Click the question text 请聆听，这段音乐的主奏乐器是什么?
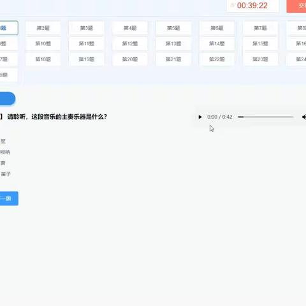The width and height of the screenshot is (306, 306). (x=57, y=117)
